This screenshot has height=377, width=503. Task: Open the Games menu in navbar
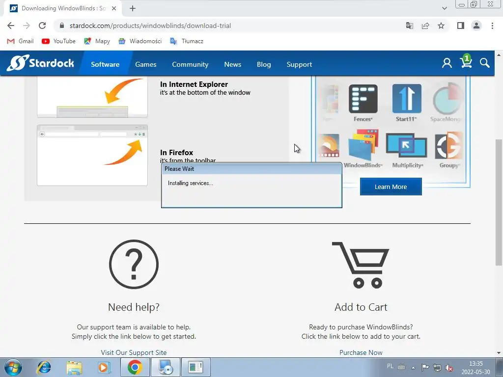tap(145, 64)
